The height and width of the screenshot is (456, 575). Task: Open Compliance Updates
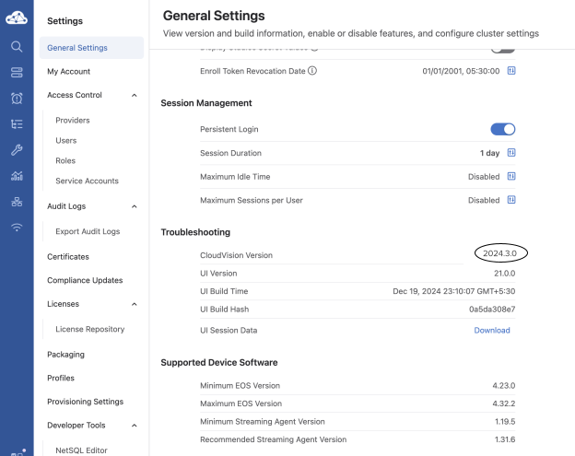(x=85, y=280)
